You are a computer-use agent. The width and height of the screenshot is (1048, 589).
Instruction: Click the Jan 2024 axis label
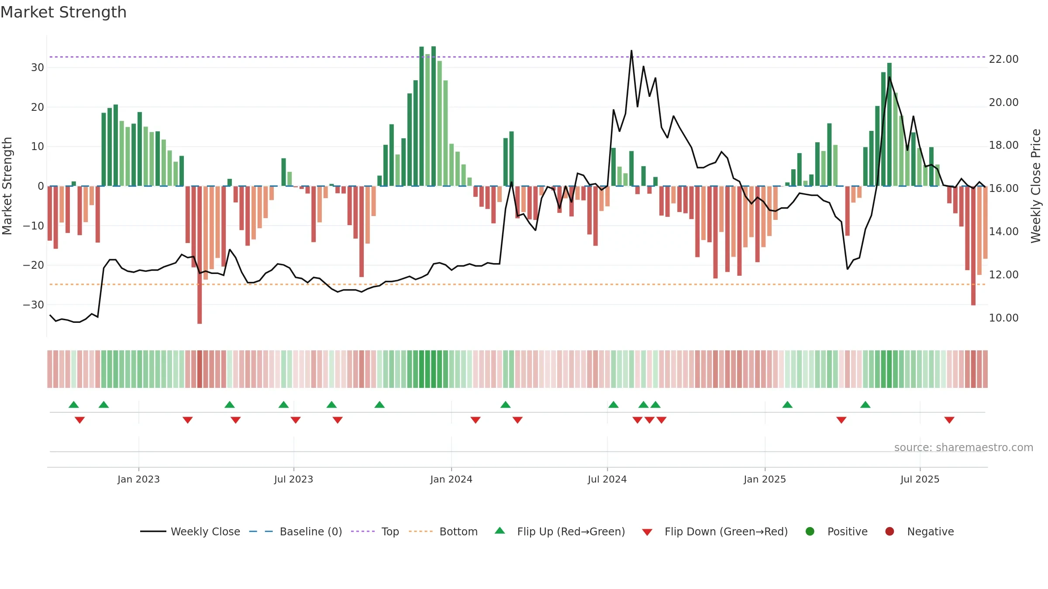point(451,479)
